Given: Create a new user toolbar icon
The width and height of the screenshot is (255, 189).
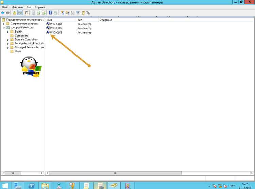Looking at the screenshot, I should point(63,13).
